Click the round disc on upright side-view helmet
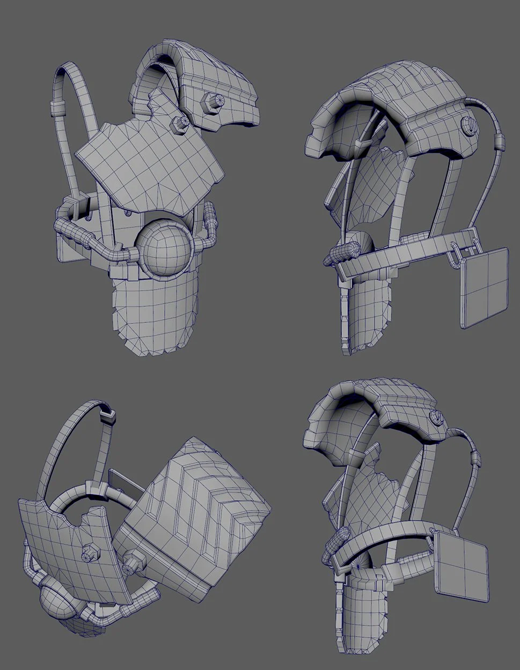Screen dimensions: 520x670 [x=469, y=126]
